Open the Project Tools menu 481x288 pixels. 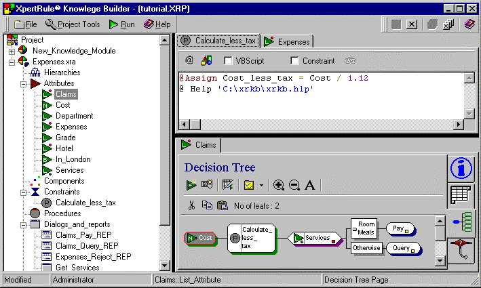pyautogui.click(x=72, y=24)
